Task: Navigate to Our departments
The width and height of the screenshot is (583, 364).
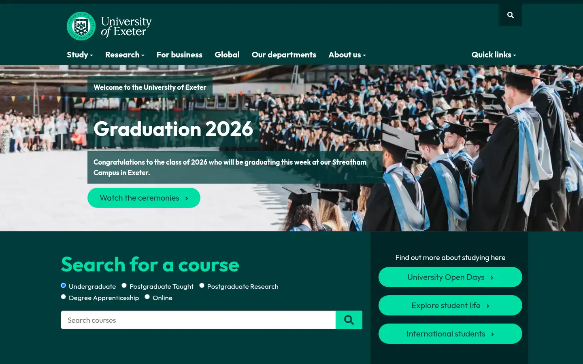Action: point(284,55)
